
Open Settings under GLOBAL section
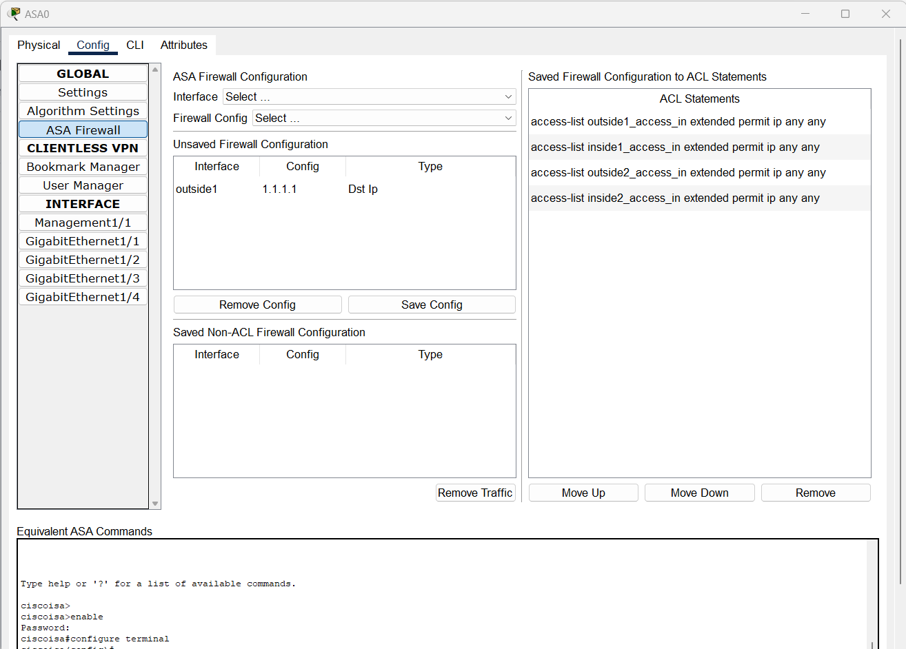(x=82, y=92)
